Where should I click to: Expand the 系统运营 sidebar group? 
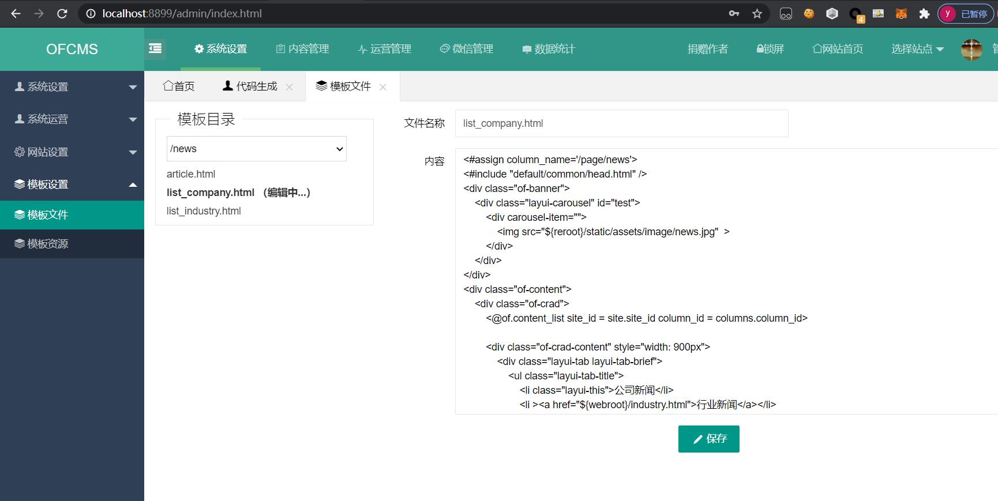point(72,119)
